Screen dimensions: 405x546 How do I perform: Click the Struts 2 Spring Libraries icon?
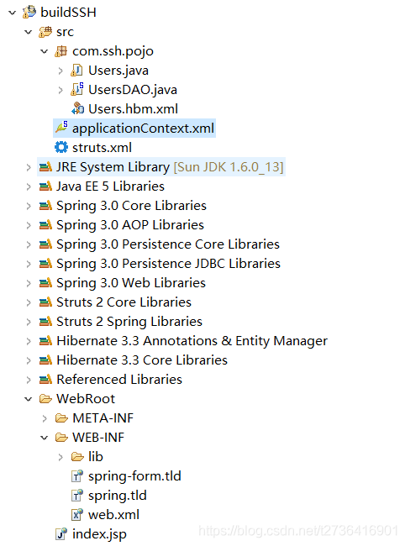pyautogui.click(x=45, y=322)
